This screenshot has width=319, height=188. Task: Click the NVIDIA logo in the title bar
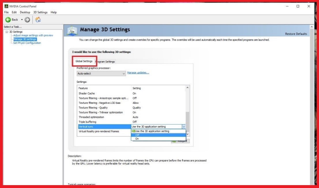[6, 6]
